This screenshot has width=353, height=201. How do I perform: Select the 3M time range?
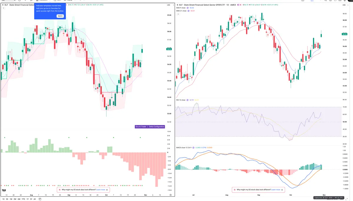click(15, 199)
